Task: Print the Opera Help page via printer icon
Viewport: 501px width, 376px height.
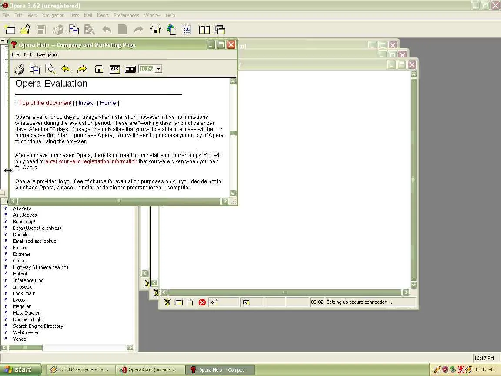Action: [19, 69]
